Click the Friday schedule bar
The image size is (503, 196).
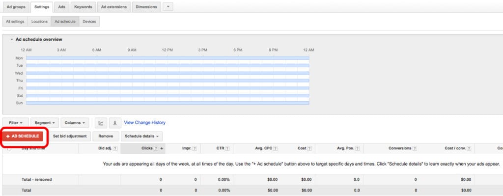168,88
